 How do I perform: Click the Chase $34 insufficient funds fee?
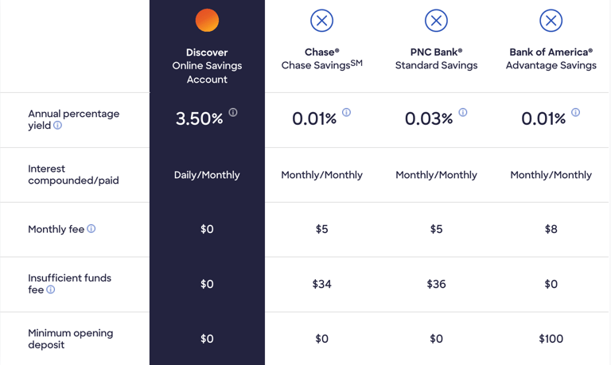click(322, 284)
